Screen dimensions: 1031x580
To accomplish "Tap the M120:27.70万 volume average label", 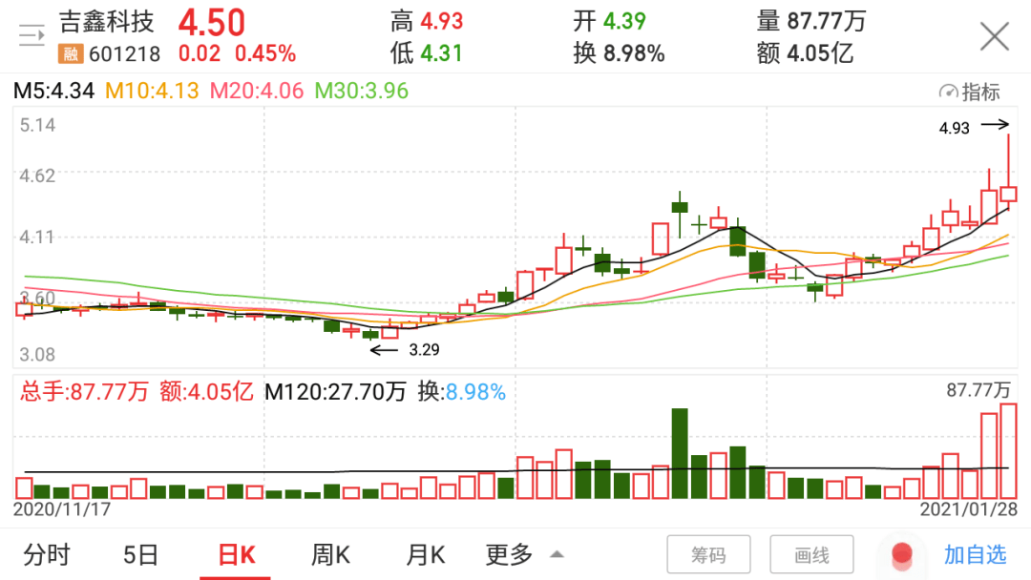I will click(335, 392).
